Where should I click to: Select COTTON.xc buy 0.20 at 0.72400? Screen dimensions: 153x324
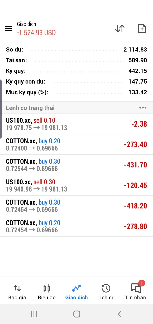pos(76,144)
